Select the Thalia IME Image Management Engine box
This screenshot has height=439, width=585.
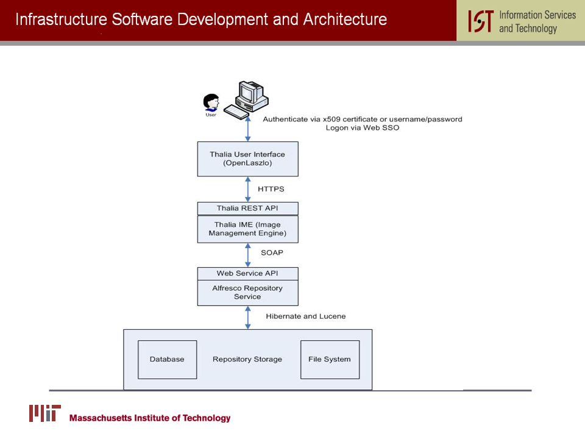(x=248, y=229)
